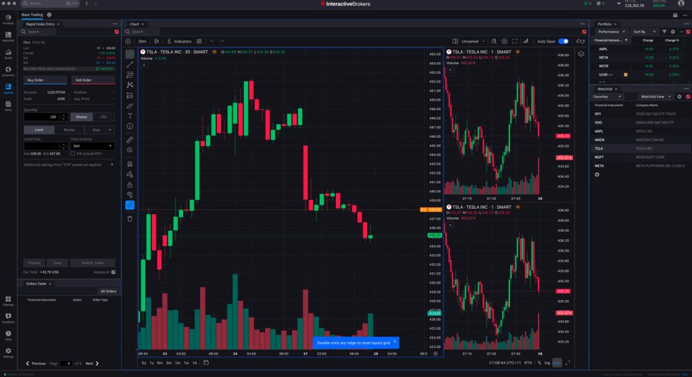692x377 pixels.
Task: Select the 6m chart time range
Action: point(159,363)
